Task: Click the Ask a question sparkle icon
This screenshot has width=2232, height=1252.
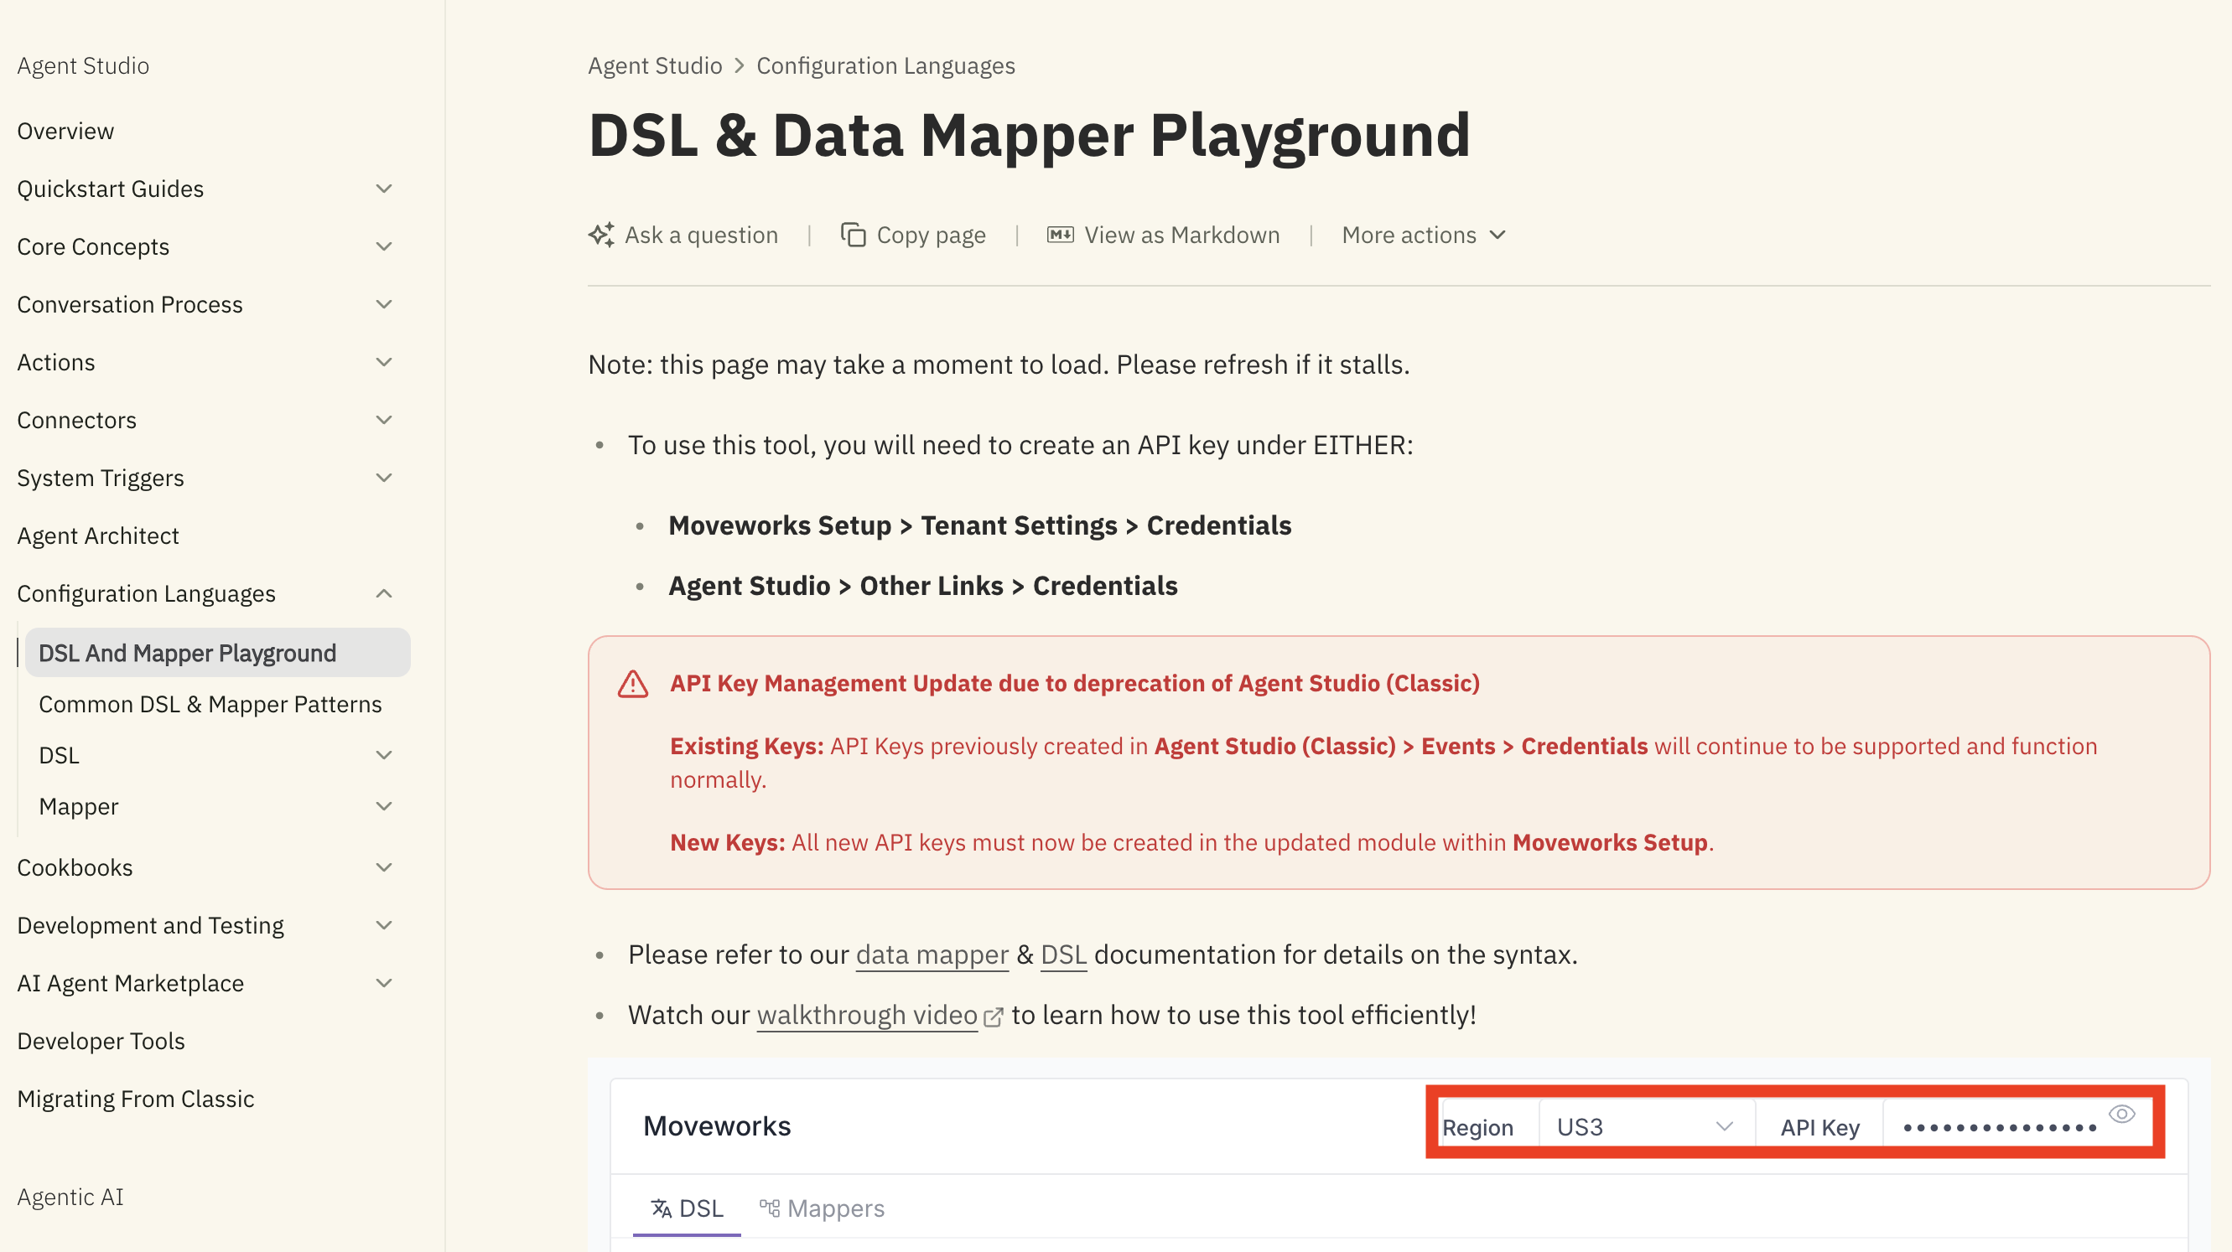Action: (601, 235)
